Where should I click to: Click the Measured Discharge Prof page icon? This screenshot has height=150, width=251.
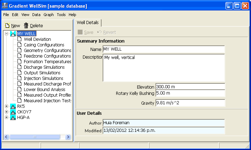click(19, 84)
